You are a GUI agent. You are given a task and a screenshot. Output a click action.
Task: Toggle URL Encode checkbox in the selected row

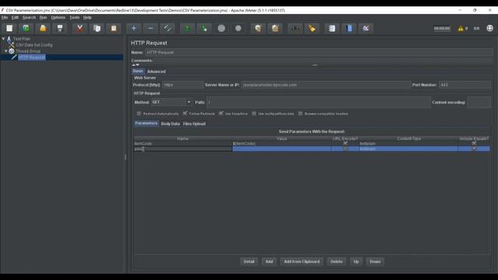pyautogui.click(x=345, y=149)
